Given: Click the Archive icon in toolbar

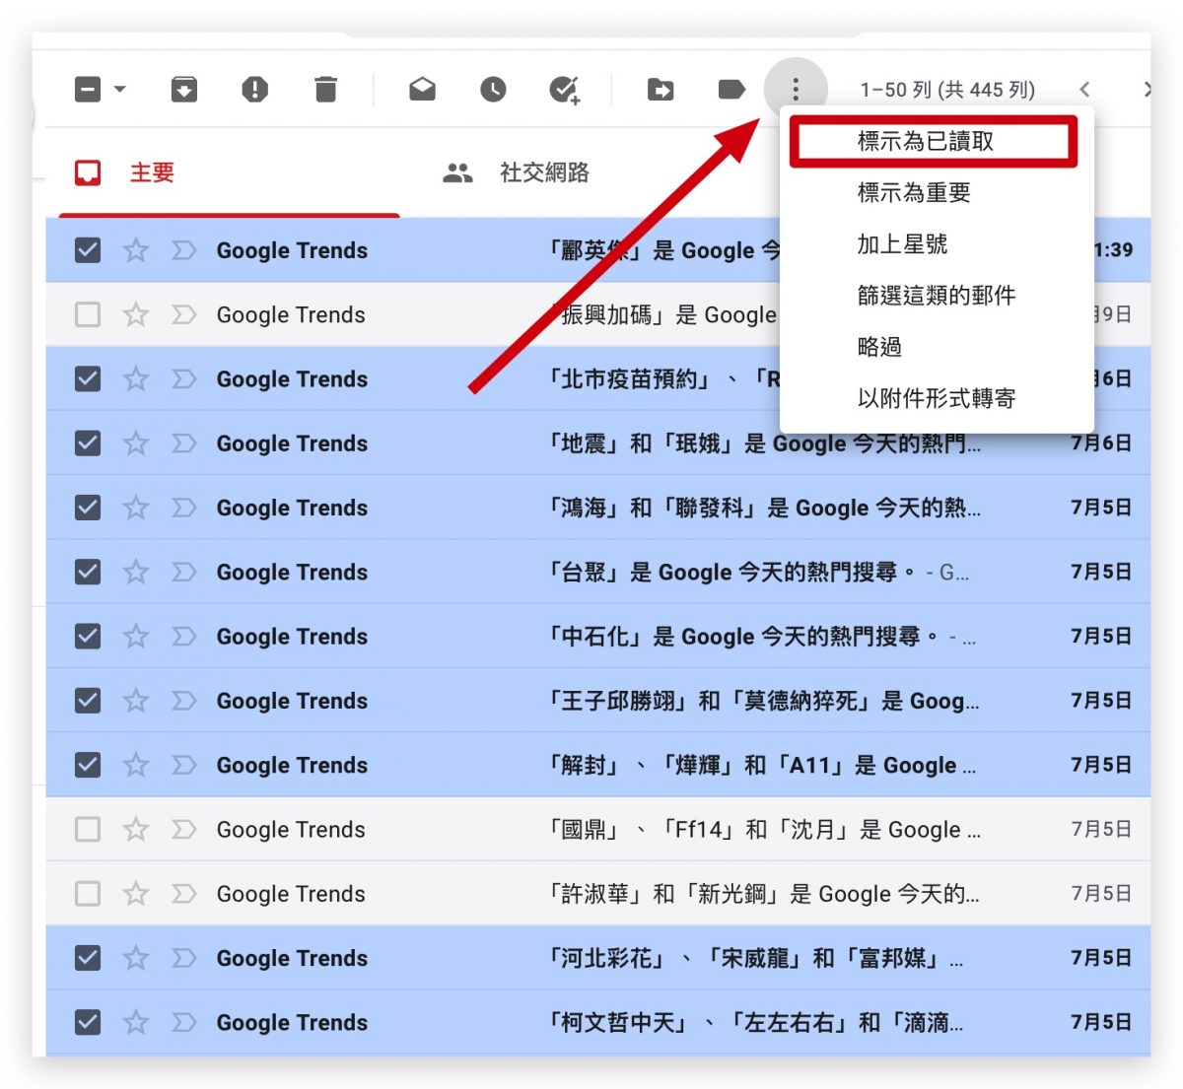Looking at the screenshot, I should (184, 90).
